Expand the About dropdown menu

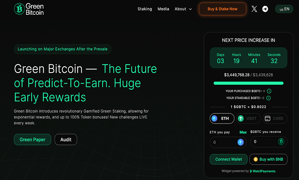tap(183, 9)
